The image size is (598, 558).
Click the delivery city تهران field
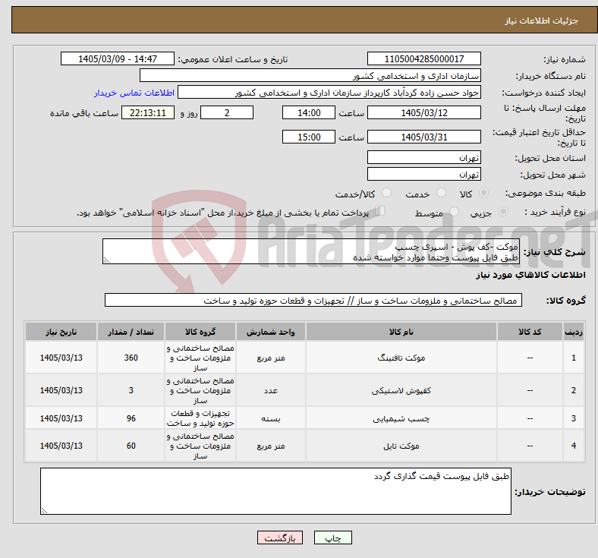pos(424,174)
